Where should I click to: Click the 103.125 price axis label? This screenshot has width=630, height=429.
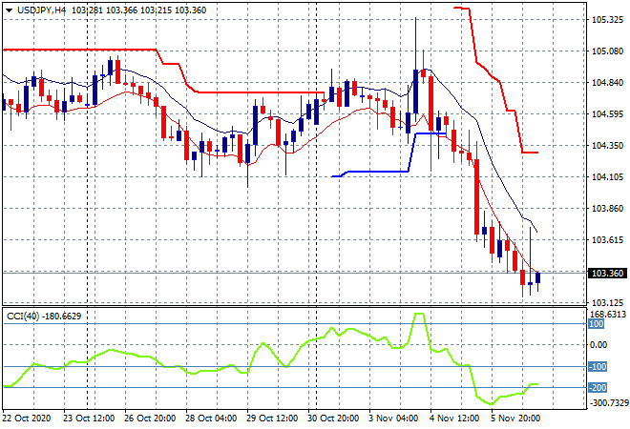pyautogui.click(x=607, y=302)
